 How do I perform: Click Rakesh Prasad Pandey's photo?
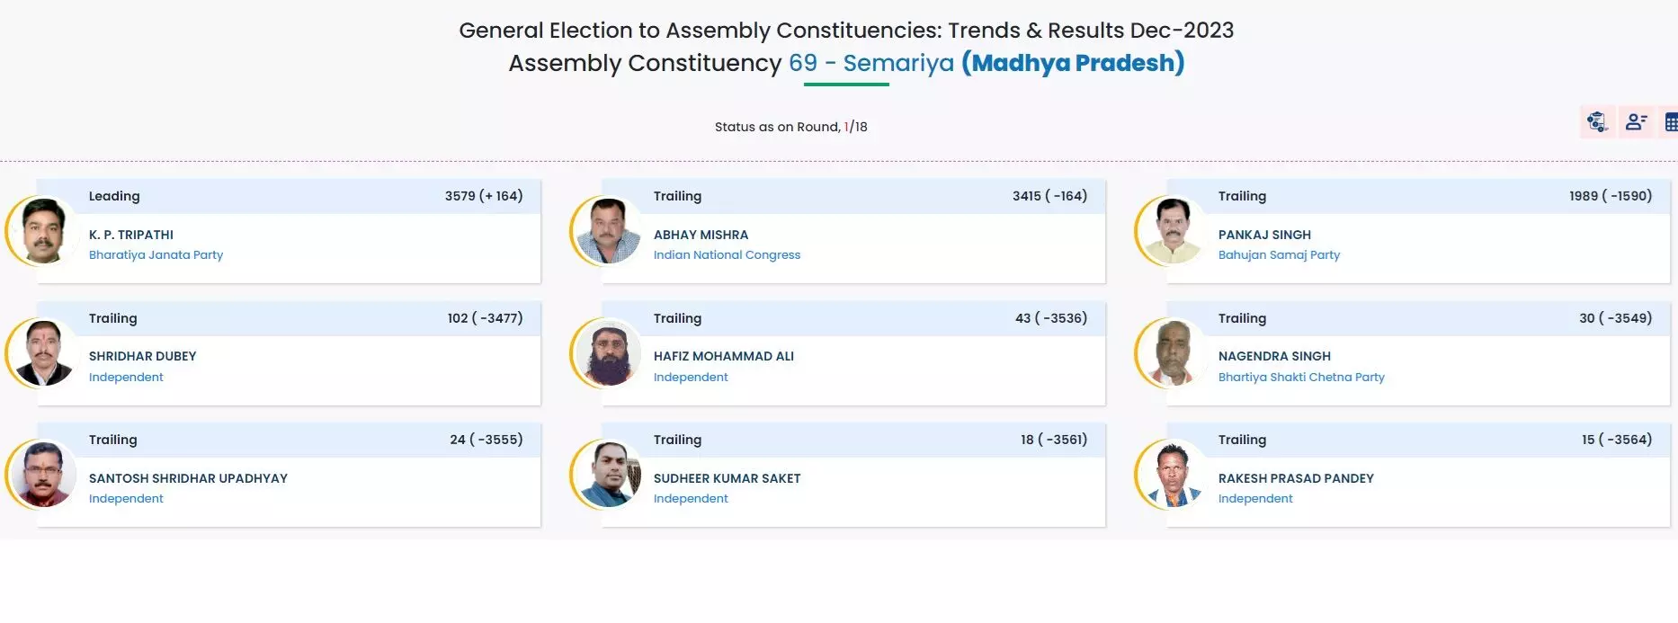click(x=1173, y=474)
